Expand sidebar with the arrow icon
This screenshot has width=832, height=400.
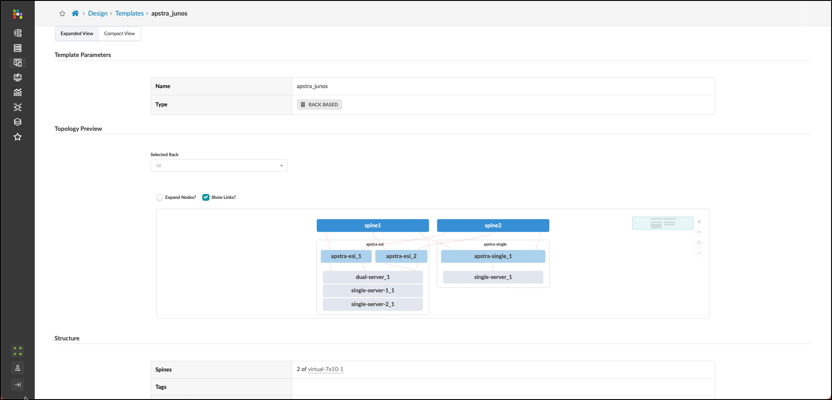pos(17,385)
